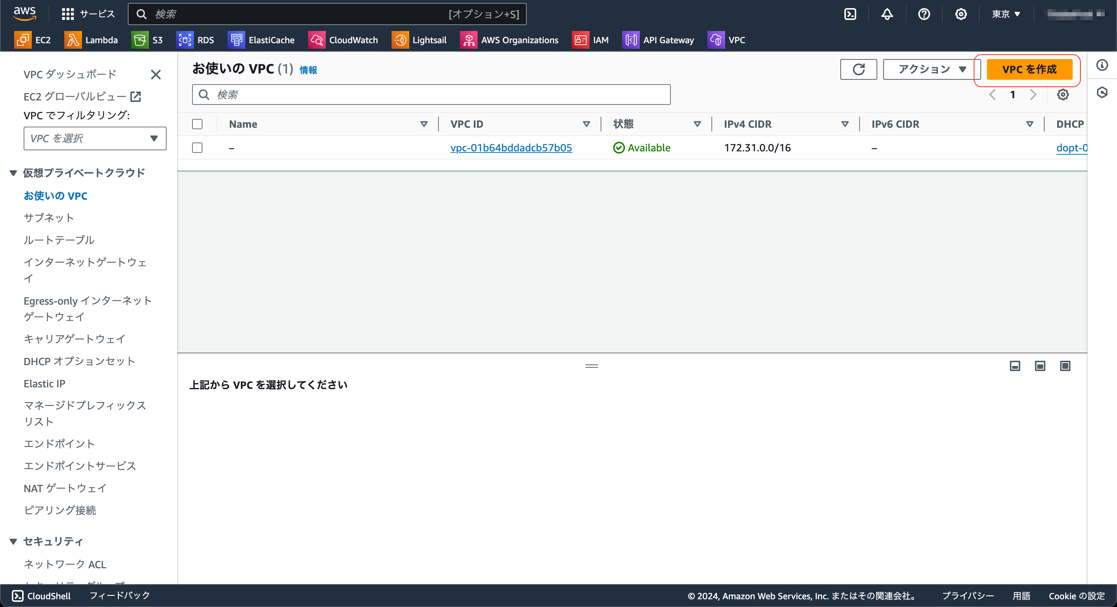Open the vpc-01b64bddadcb57b05 link

(x=511, y=147)
